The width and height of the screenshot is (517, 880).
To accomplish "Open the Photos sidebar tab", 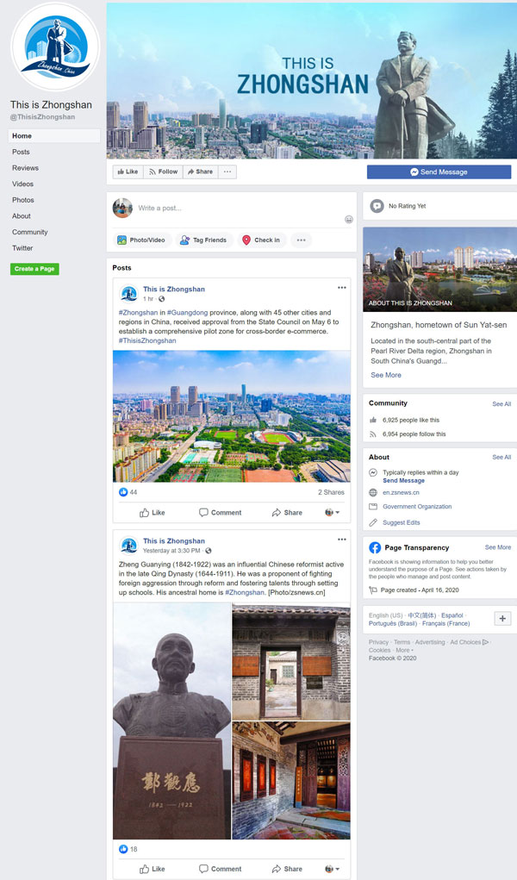I will pos(23,200).
